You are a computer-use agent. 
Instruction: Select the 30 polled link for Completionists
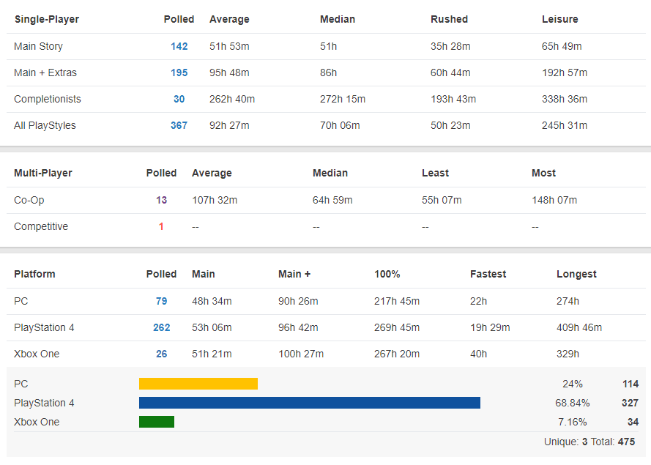coord(179,99)
